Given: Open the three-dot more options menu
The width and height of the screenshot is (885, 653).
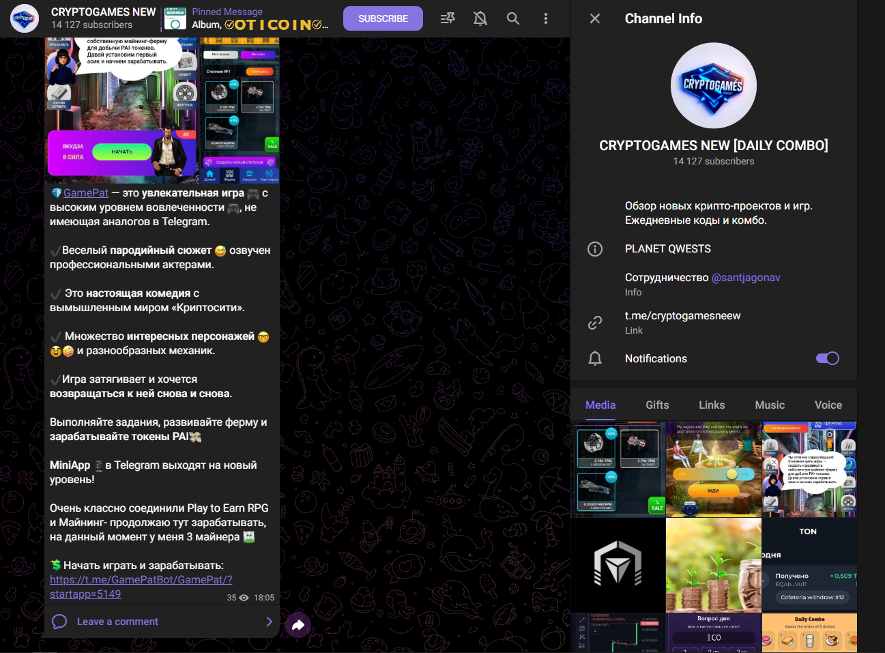Looking at the screenshot, I should click(x=546, y=18).
